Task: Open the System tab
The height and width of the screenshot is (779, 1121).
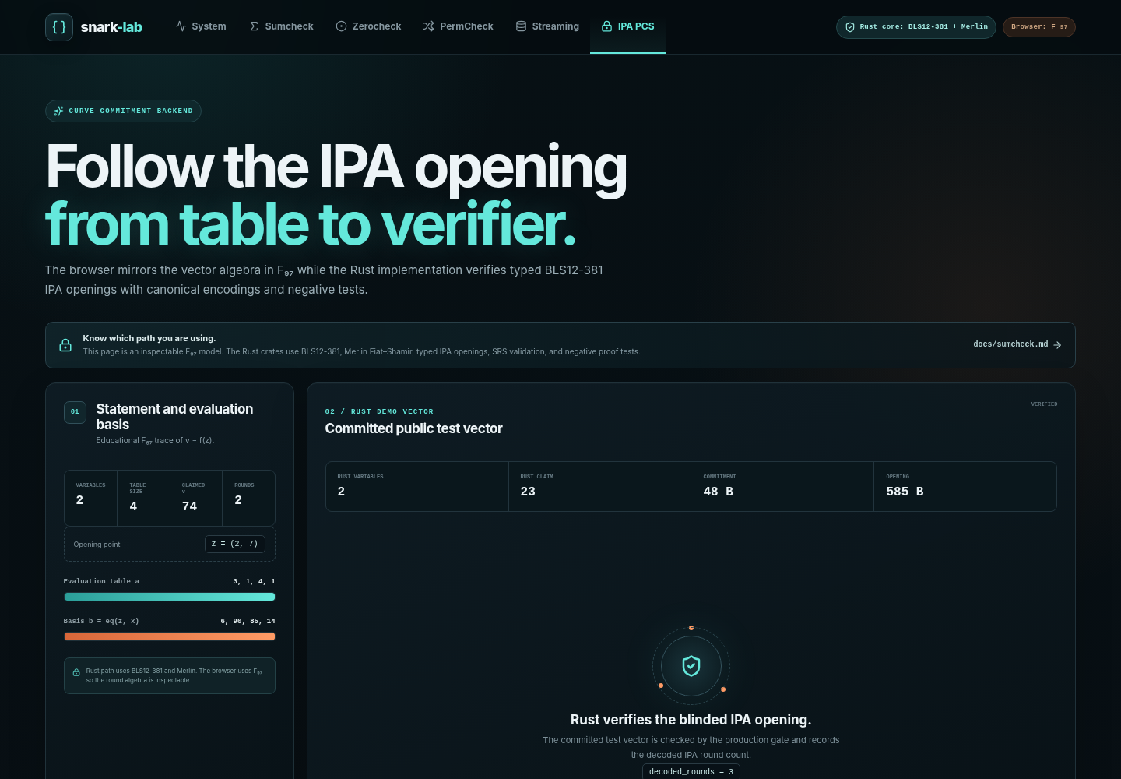Action: click(201, 26)
